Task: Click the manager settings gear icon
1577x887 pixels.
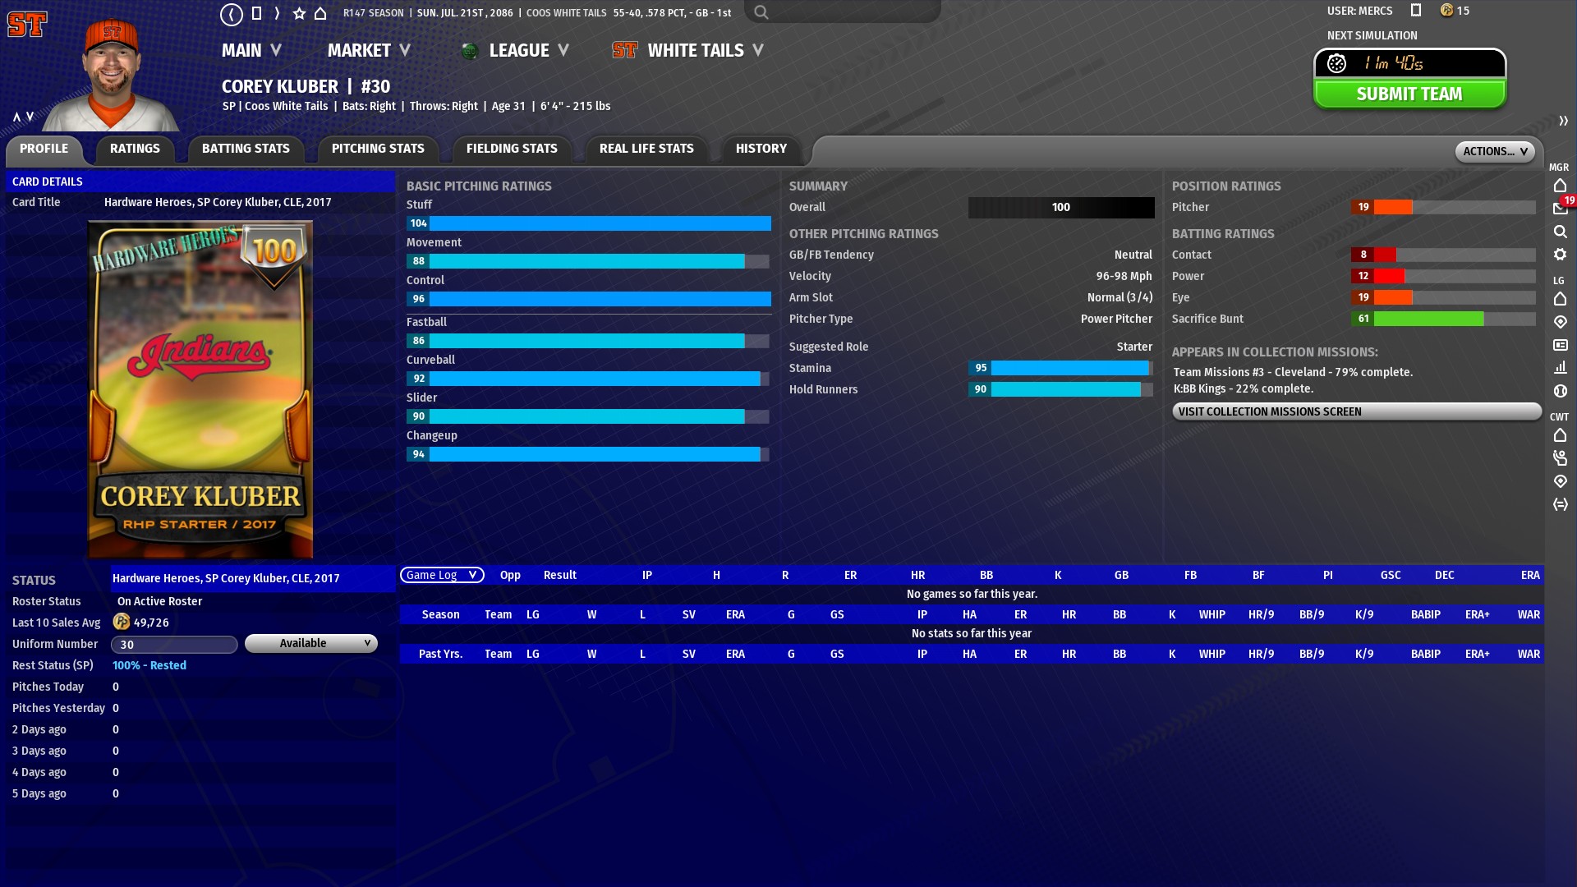Action: point(1560,255)
